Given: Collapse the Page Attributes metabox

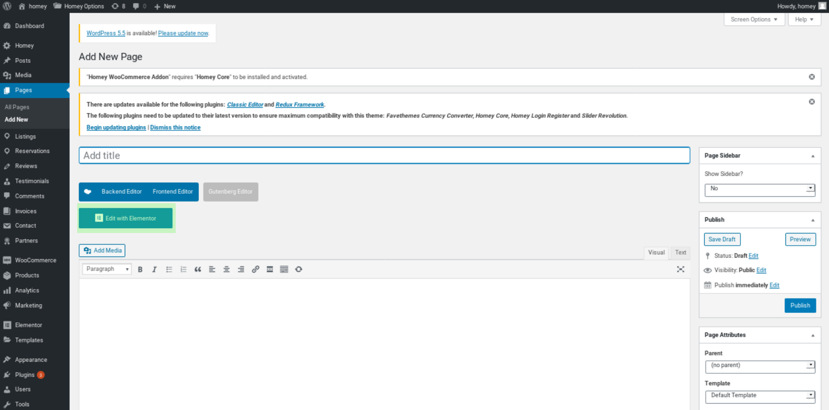Looking at the screenshot, I should point(813,335).
